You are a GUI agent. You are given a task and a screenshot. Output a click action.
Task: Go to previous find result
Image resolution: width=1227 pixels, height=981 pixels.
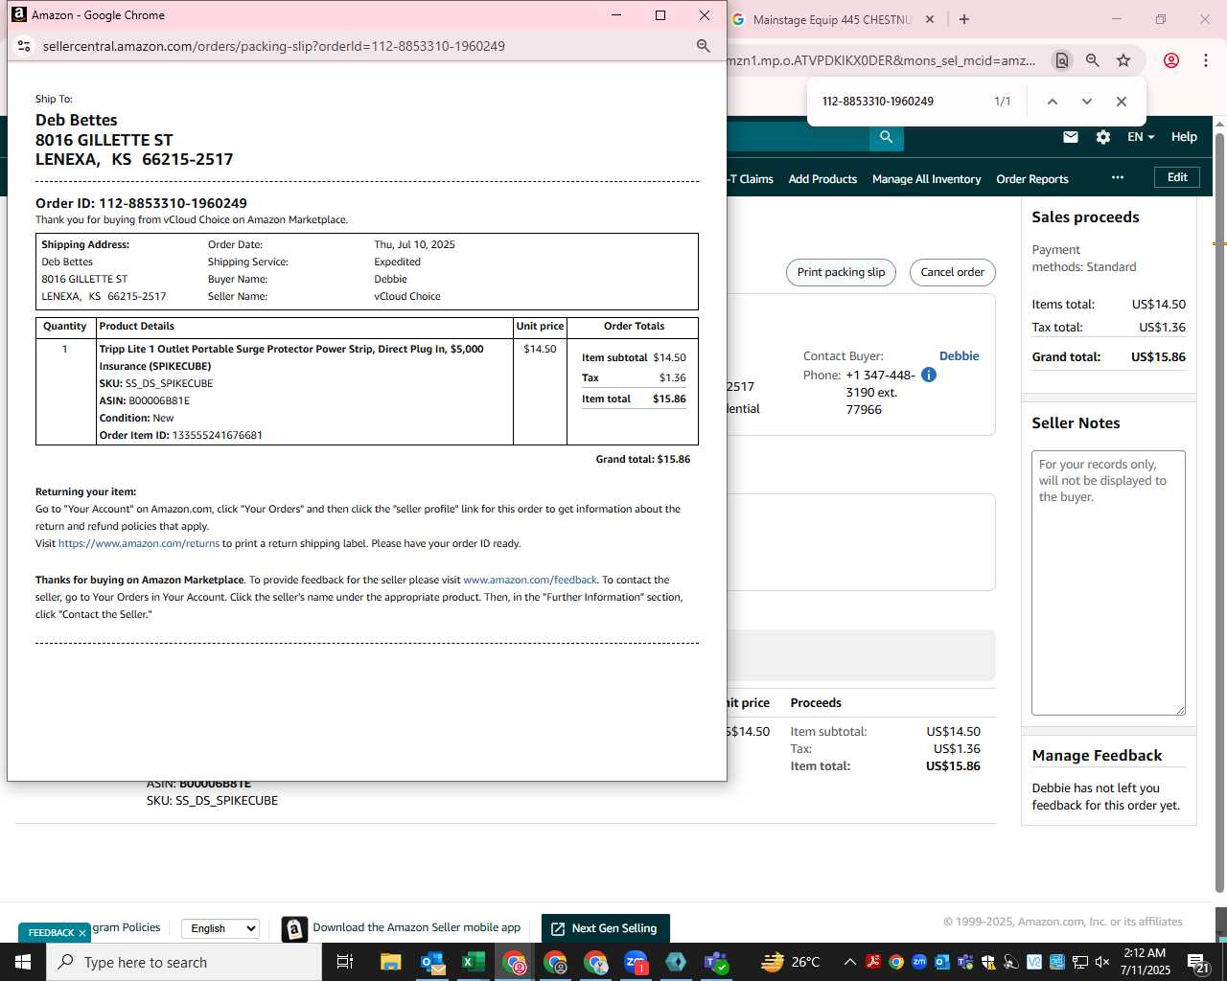point(1052,102)
